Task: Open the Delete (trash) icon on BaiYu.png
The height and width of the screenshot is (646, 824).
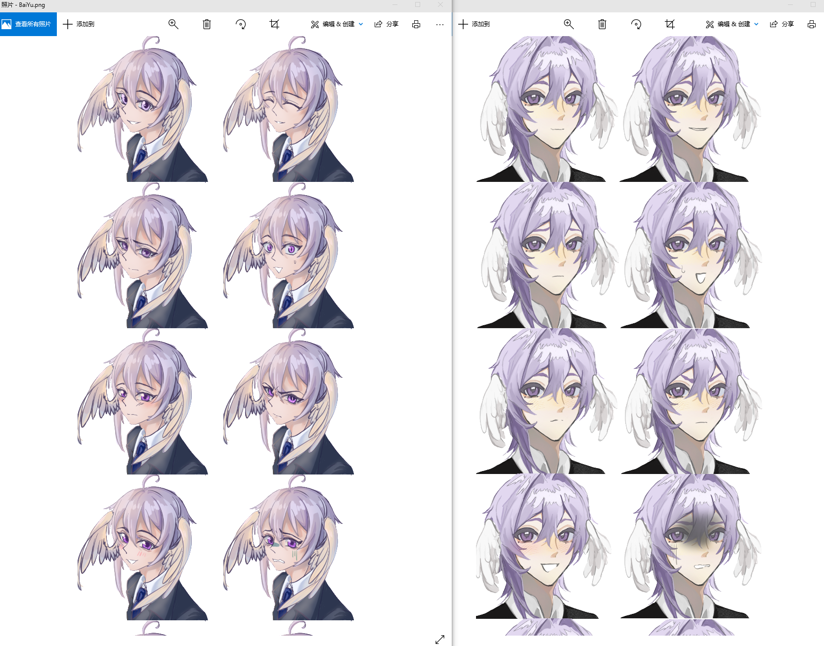Action: [207, 24]
